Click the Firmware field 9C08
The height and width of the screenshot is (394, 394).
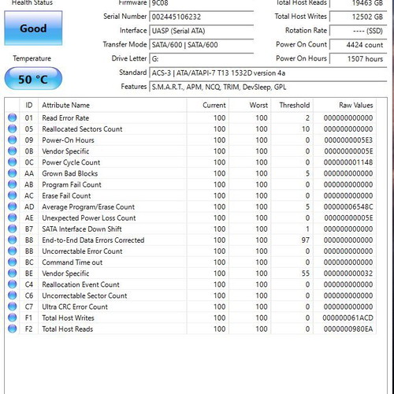(x=202, y=3)
